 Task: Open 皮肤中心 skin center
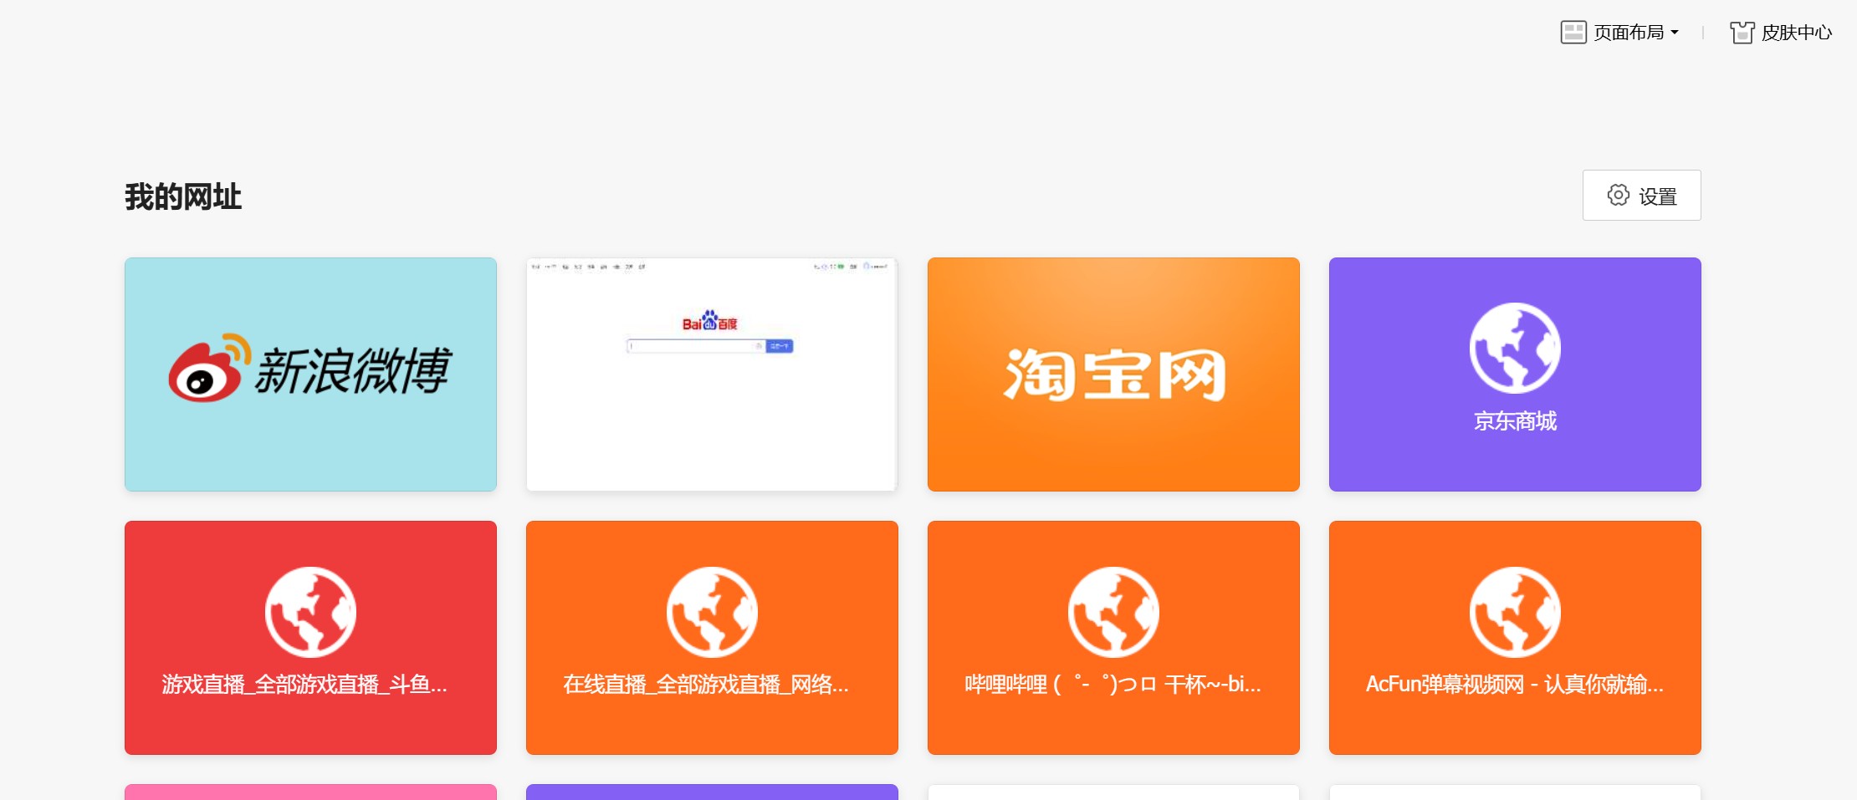pos(1781,33)
